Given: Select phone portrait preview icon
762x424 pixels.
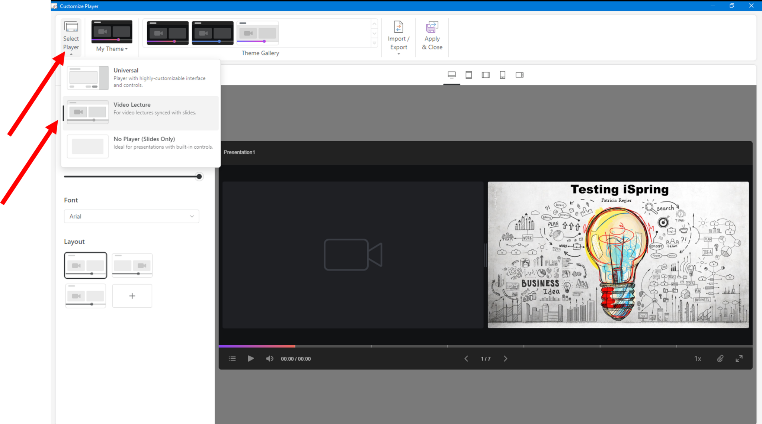Looking at the screenshot, I should click(502, 75).
